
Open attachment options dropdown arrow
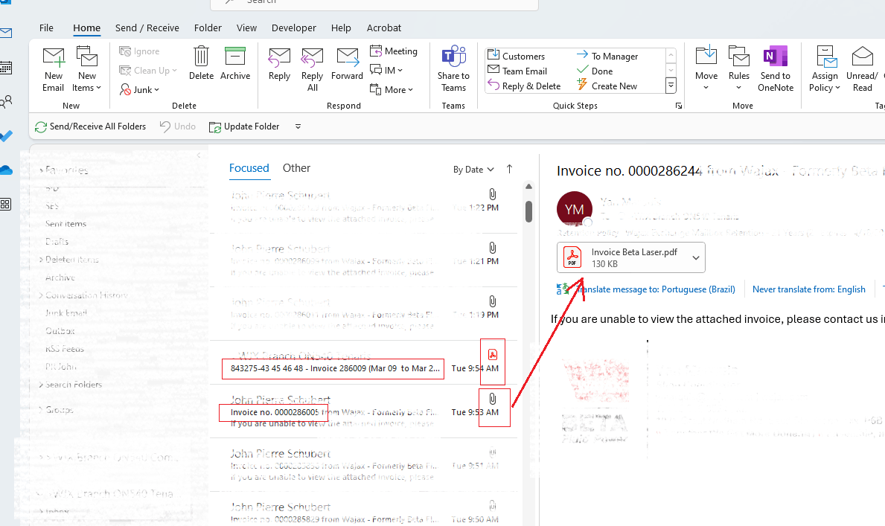(696, 258)
